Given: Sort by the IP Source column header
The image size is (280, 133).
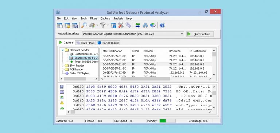Looking at the screenshot, I should (178, 51).
